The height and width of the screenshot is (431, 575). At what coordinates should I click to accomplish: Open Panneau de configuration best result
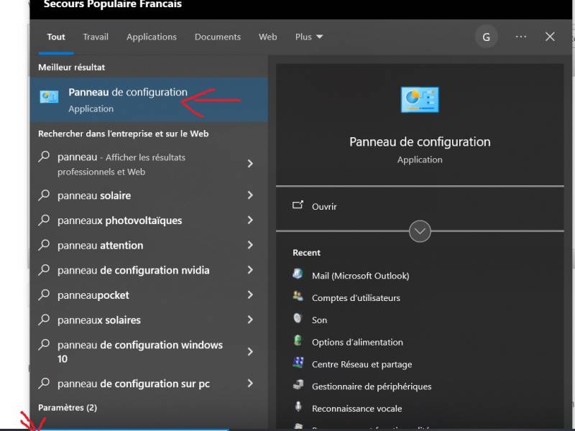(149, 99)
